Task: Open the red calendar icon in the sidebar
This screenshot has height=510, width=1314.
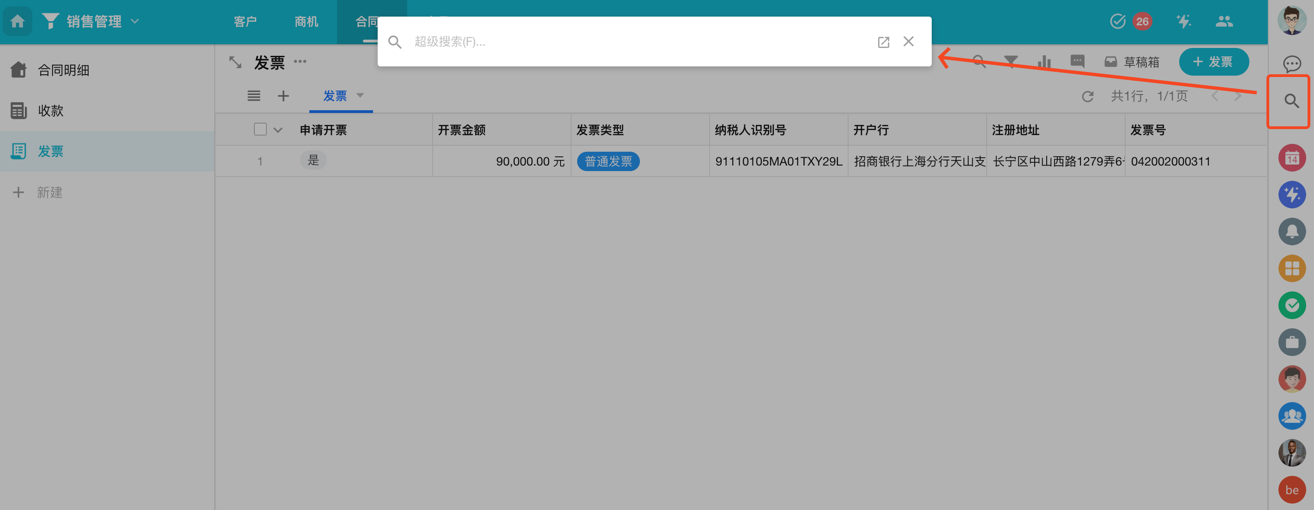Action: (1291, 158)
